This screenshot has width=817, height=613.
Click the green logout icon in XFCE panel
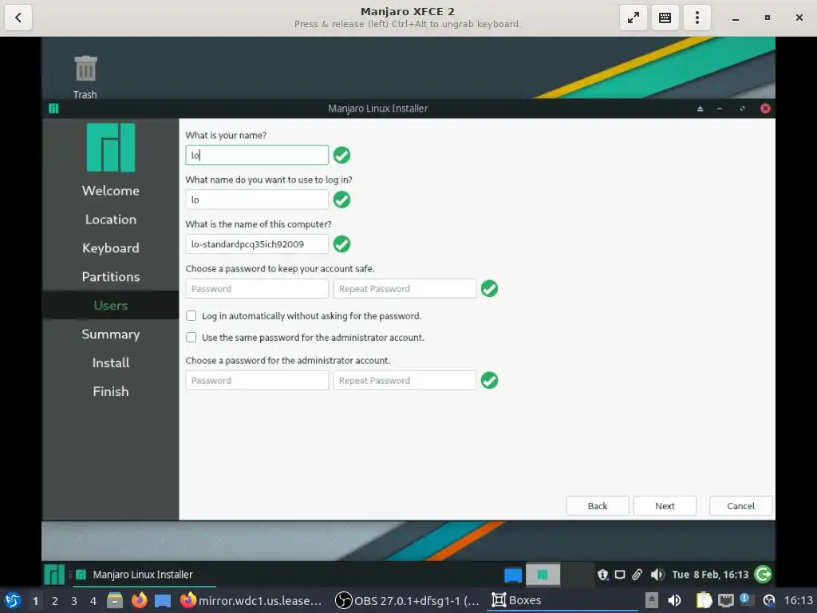tap(764, 575)
